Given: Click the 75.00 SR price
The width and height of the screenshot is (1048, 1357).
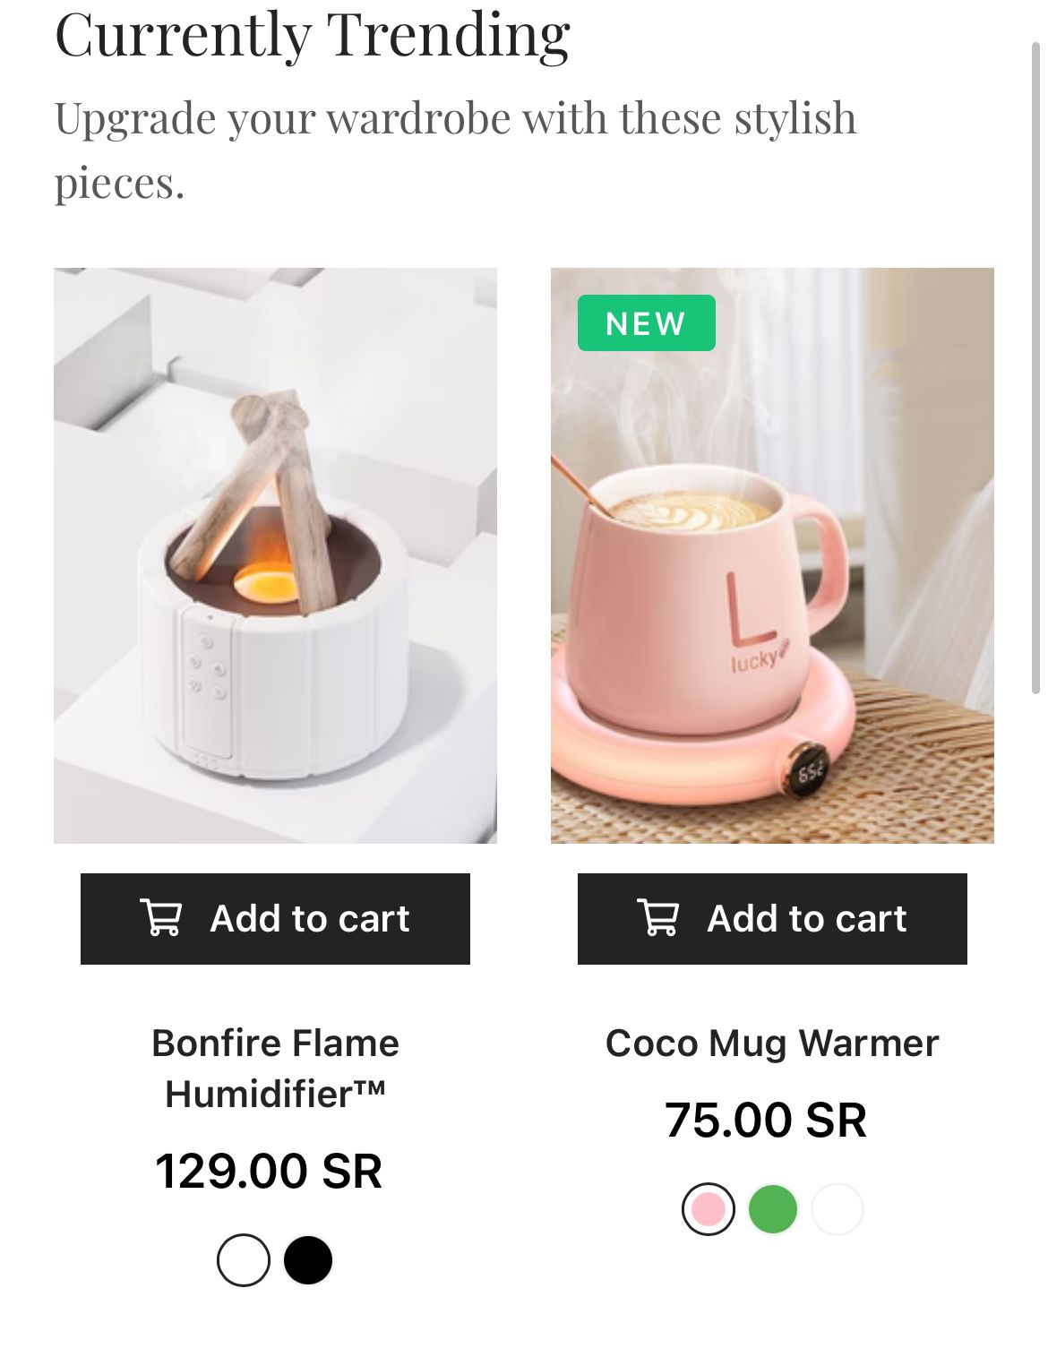Looking at the screenshot, I should (x=766, y=1120).
